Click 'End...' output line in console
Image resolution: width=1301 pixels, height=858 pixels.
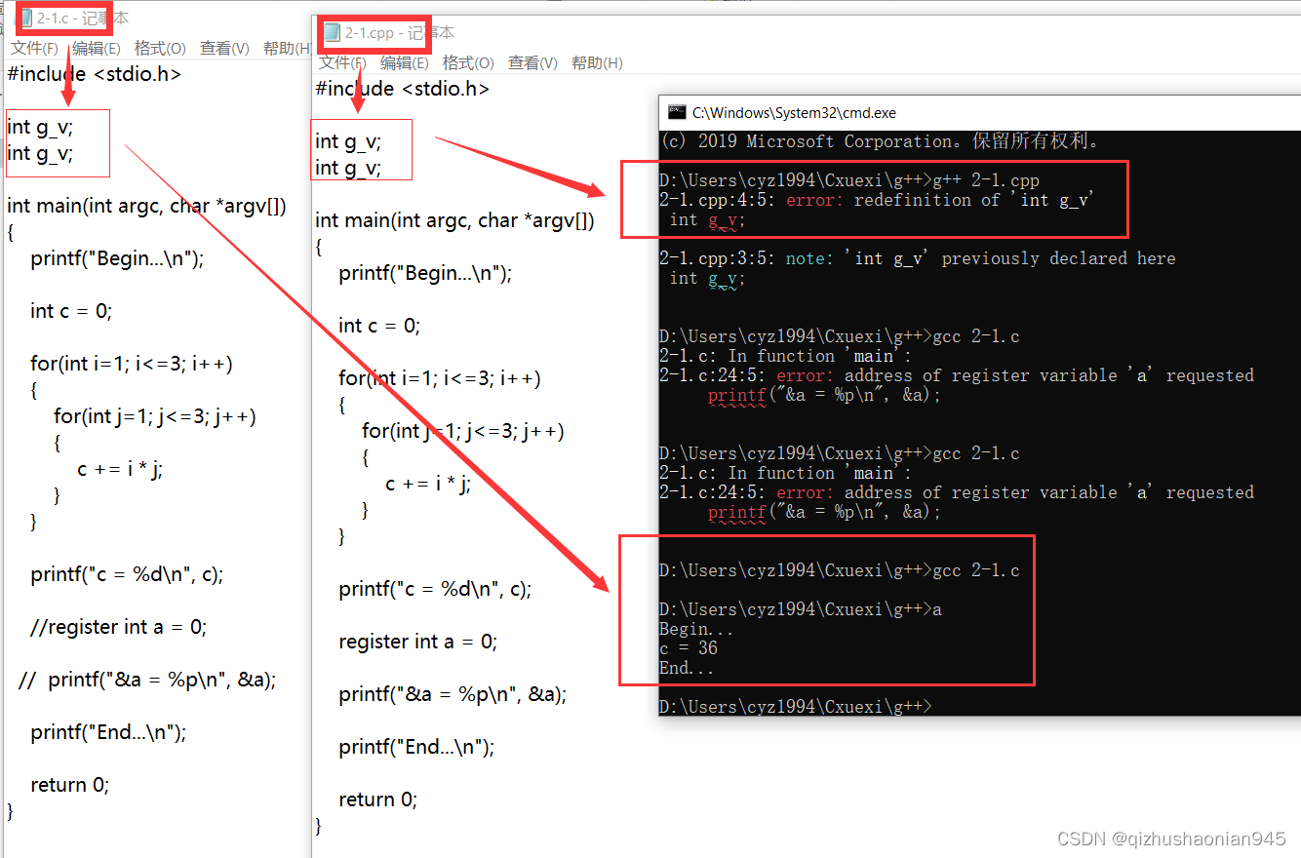point(687,668)
